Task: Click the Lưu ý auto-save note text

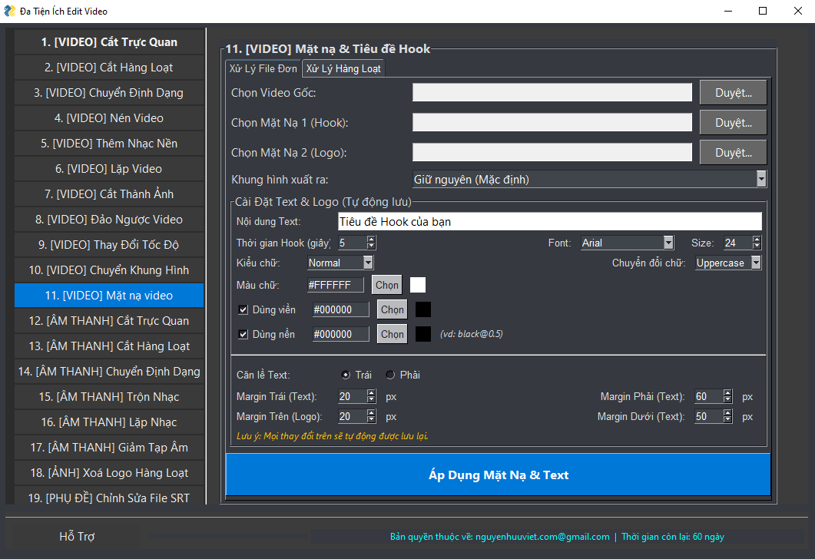Action: pyautogui.click(x=332, y=436)
